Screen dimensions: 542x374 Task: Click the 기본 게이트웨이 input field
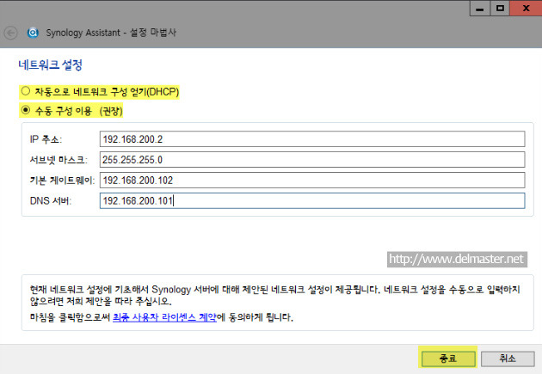312,180
